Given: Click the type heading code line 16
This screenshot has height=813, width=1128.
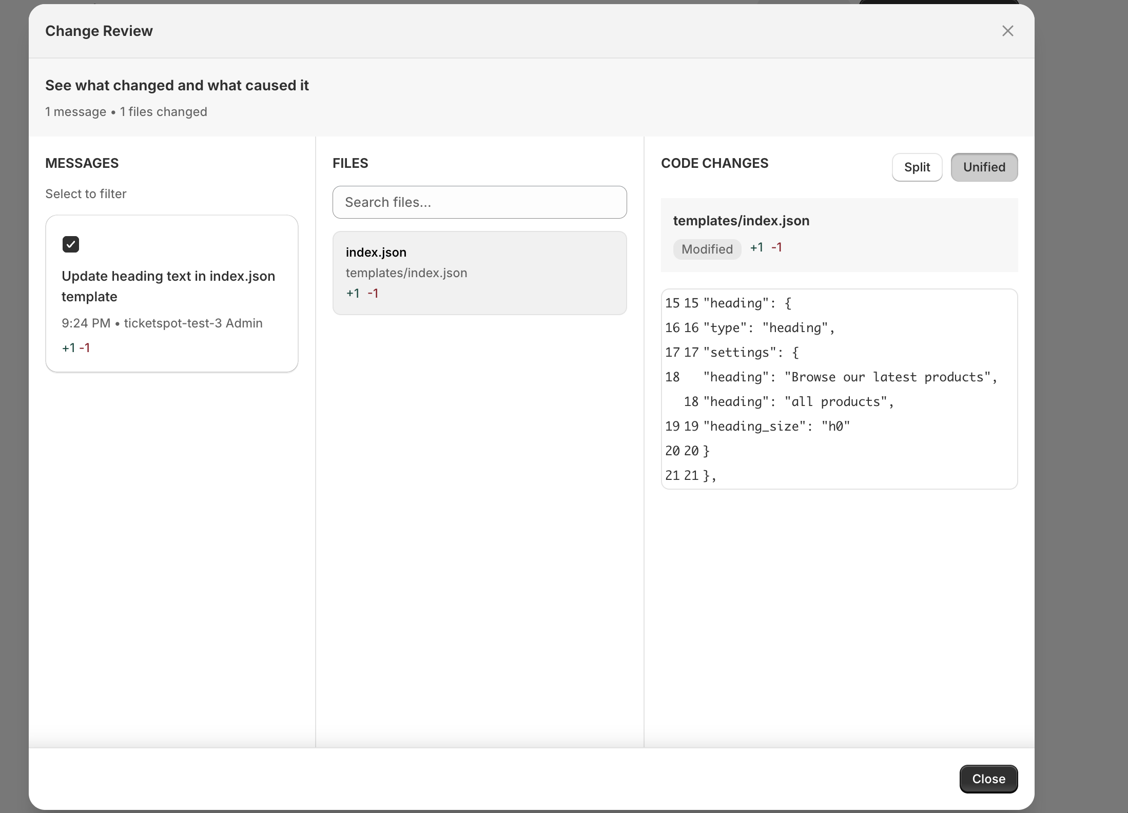Looking at the screenshot, I should (768, 328).
